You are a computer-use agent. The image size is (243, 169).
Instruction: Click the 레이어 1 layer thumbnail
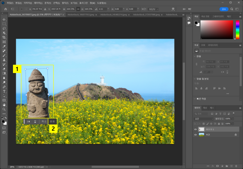pos(202,129)
